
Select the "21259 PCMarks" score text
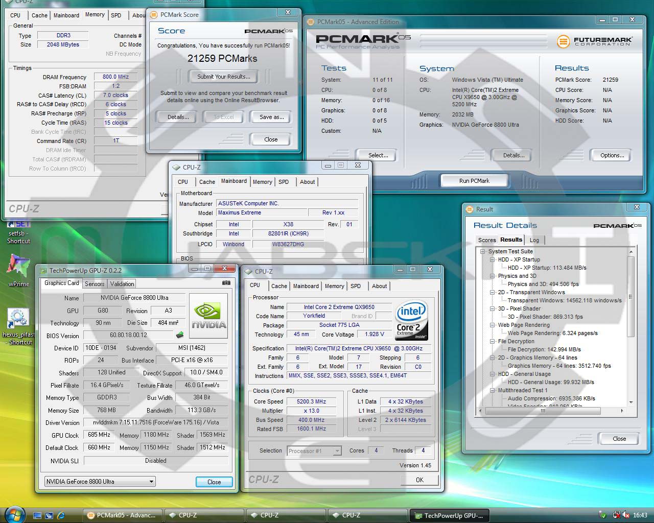(x=222, y=58)
